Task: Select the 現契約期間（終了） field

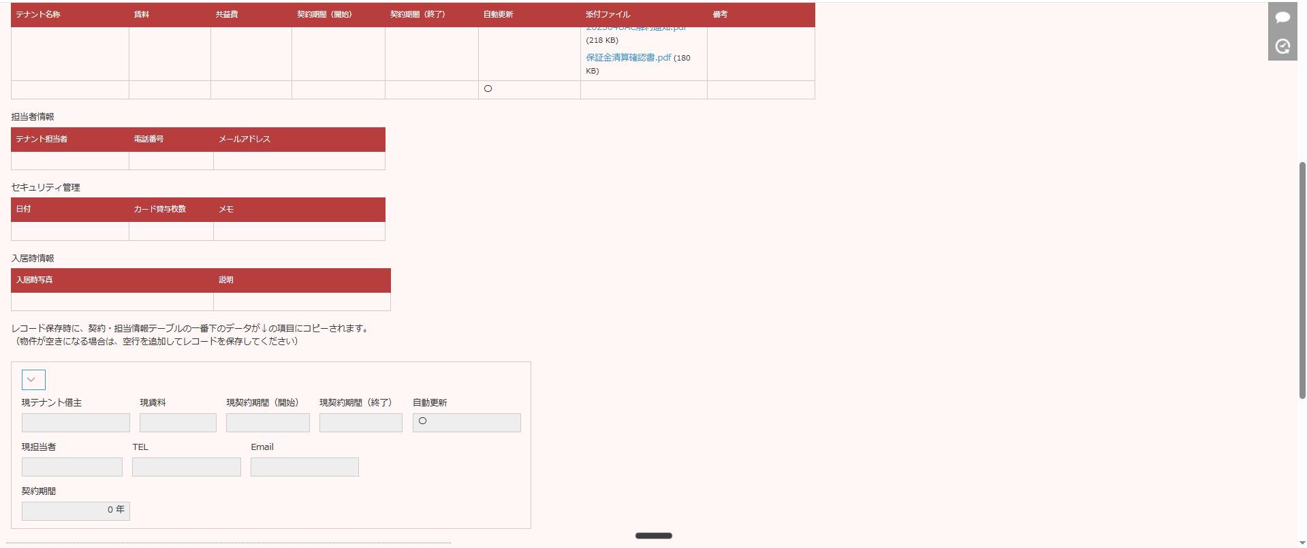Action: [360, 423]
